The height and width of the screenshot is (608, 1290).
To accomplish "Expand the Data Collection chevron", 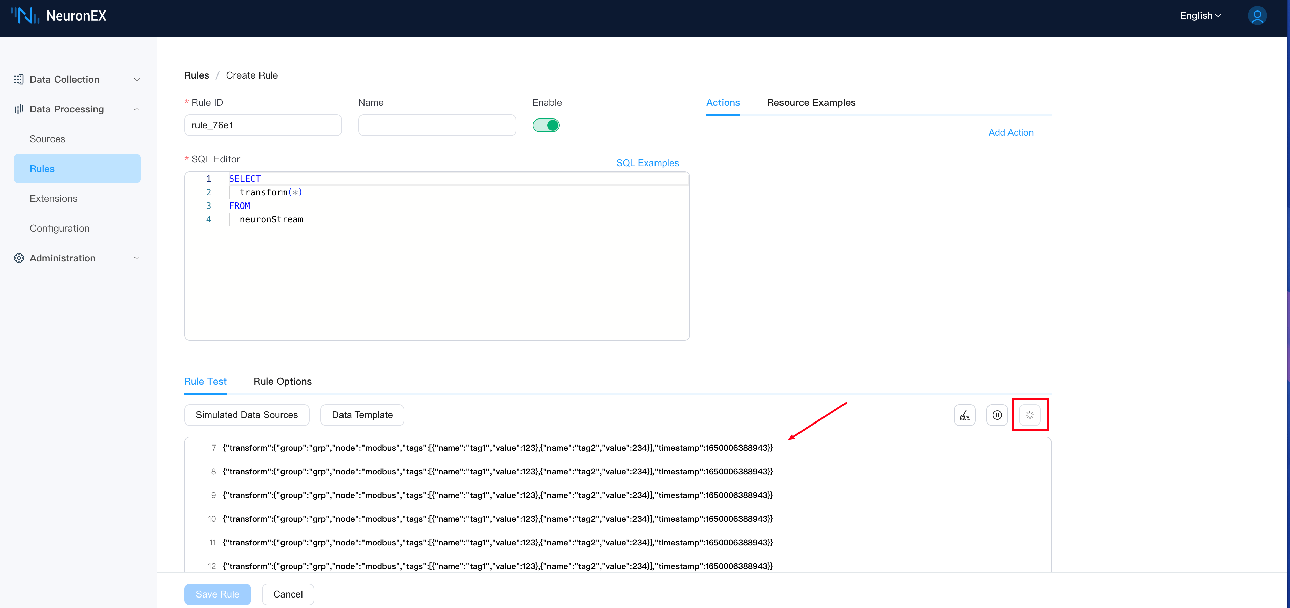I will click(x=137, y=79).
